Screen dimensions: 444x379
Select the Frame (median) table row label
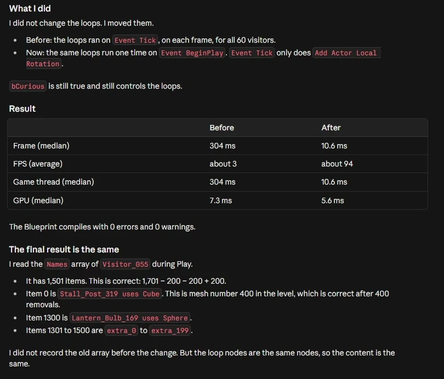[41, 146]
